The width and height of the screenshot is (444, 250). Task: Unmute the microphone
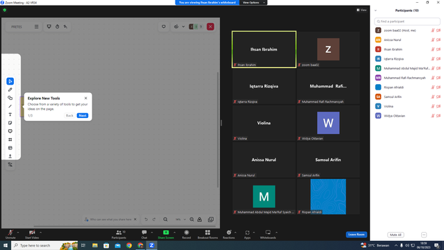[x=10, y=234]
